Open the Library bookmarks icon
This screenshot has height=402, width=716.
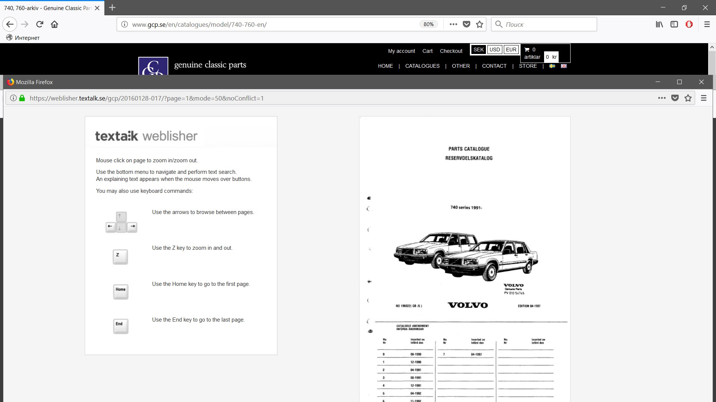click(659, 25)
